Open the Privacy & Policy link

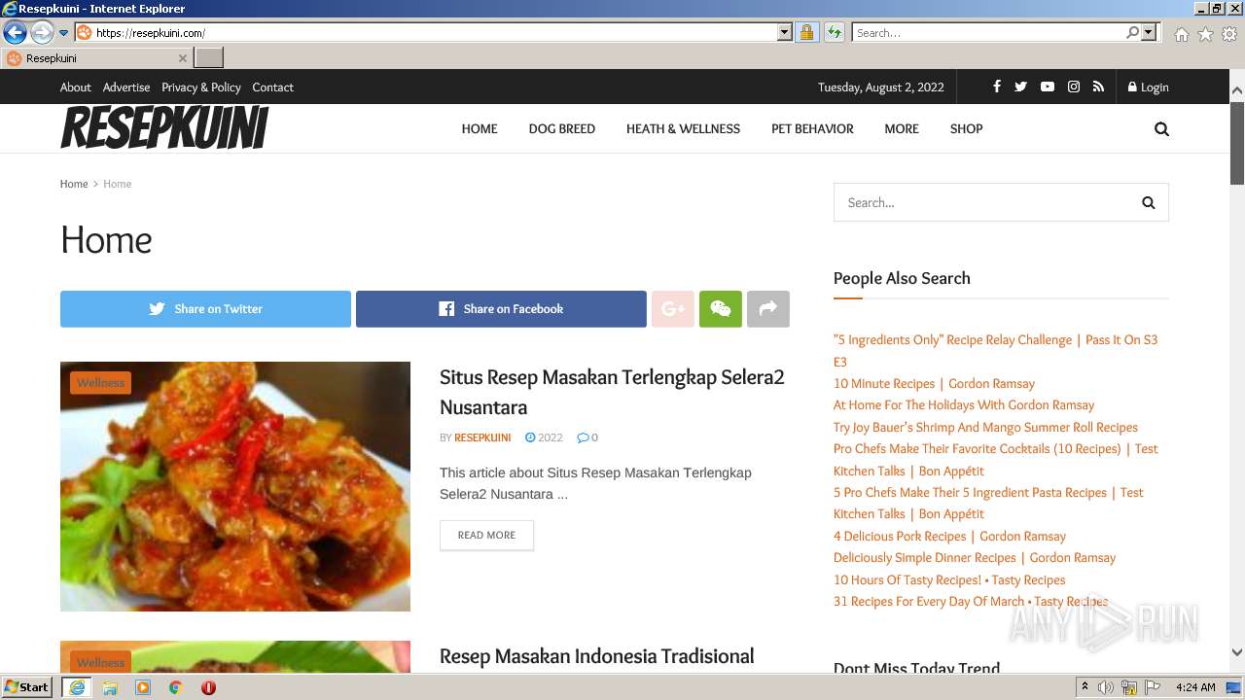[201, 87]
